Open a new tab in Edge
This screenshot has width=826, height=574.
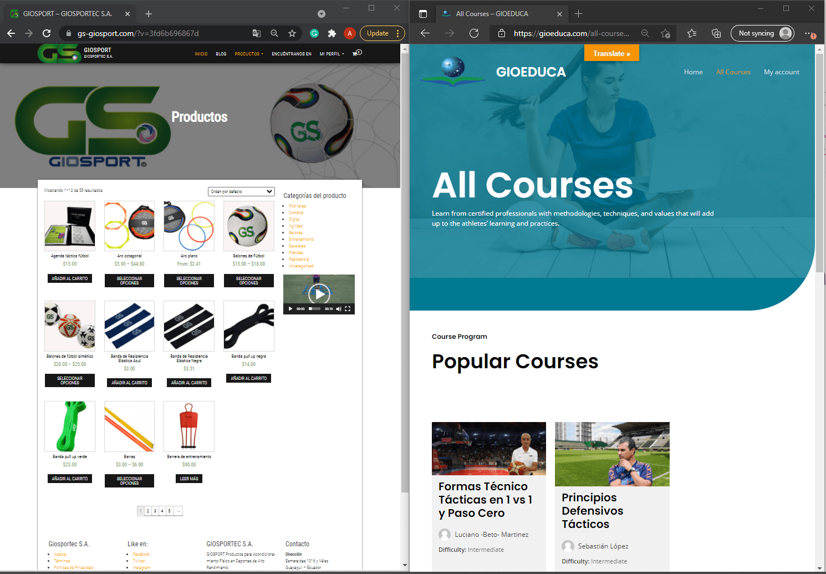point(578,14)
